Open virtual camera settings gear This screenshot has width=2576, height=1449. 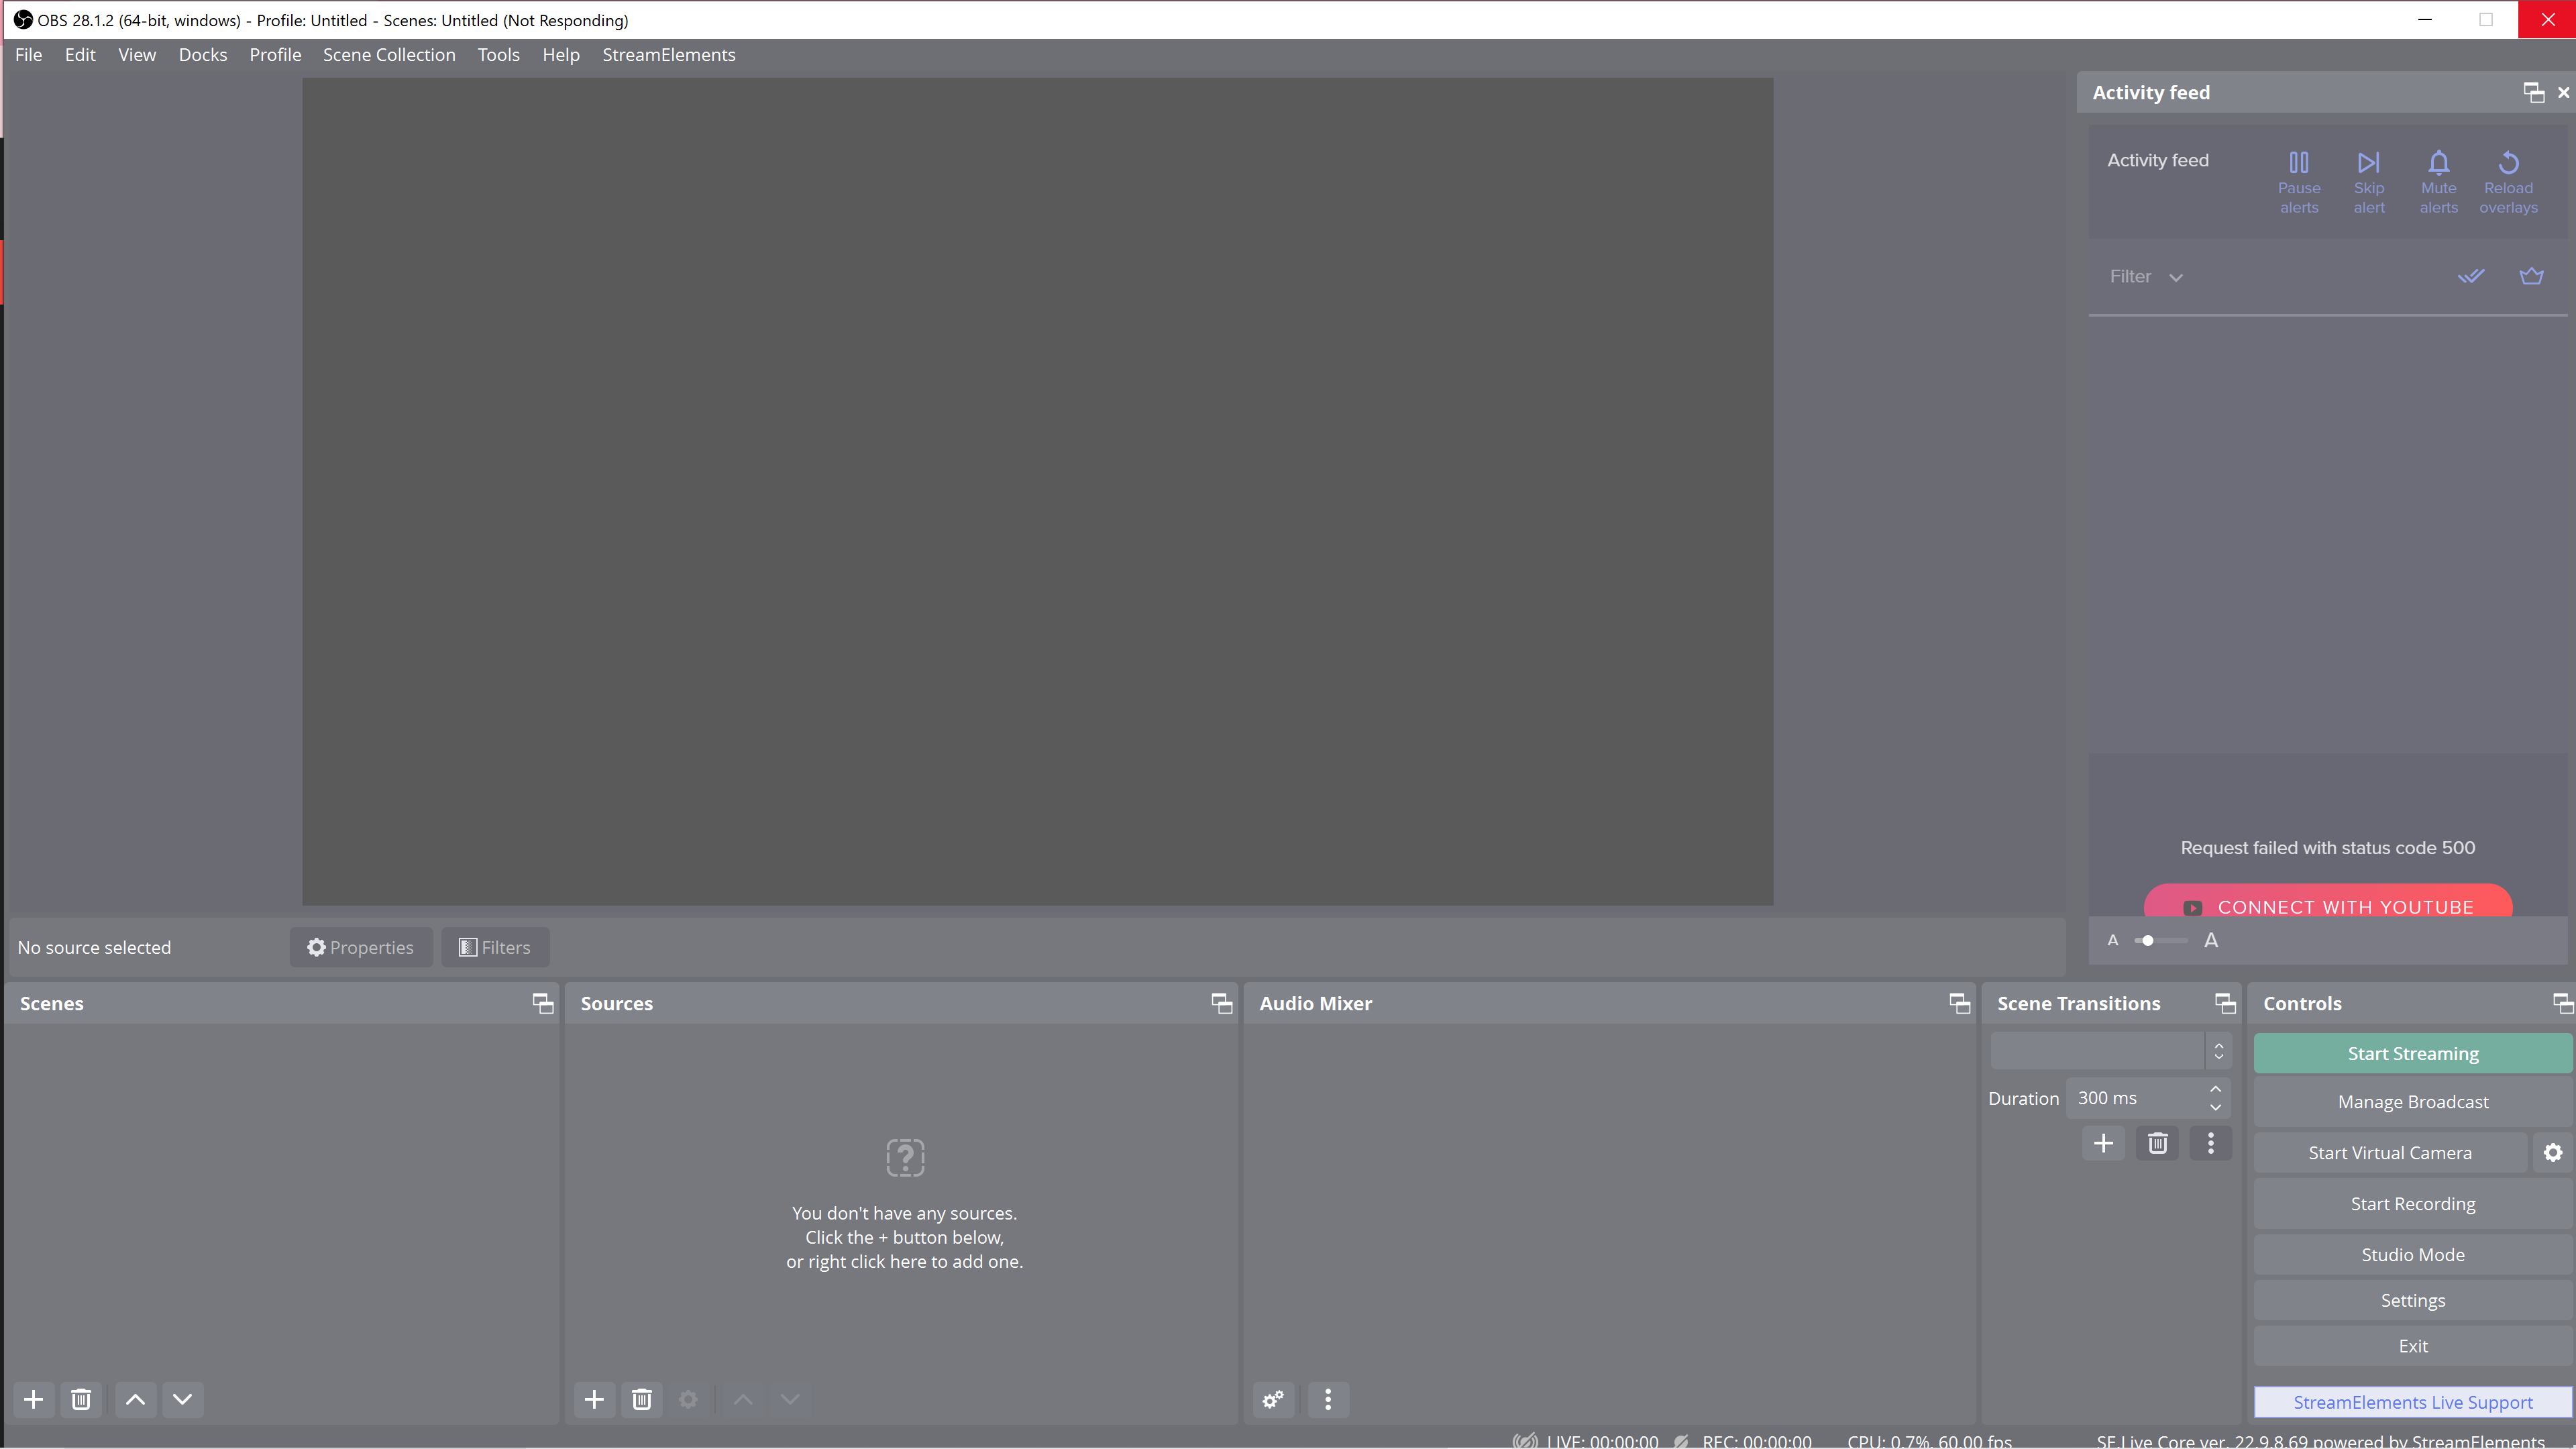[x=2553, y=1153]
